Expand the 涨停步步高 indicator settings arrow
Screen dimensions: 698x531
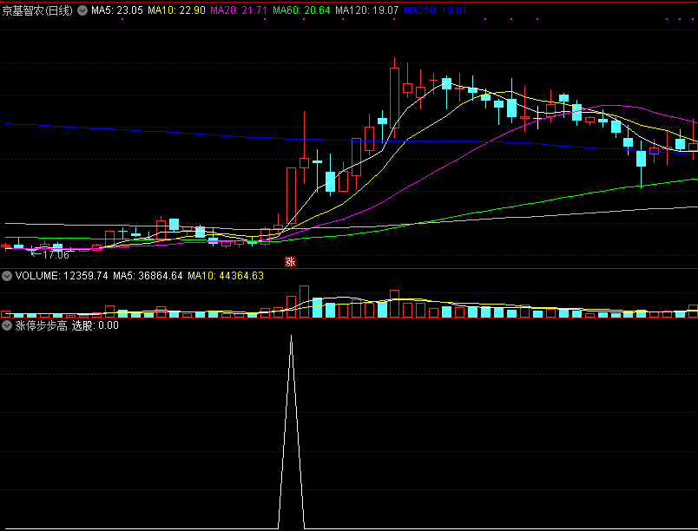(x=7, y=325)
